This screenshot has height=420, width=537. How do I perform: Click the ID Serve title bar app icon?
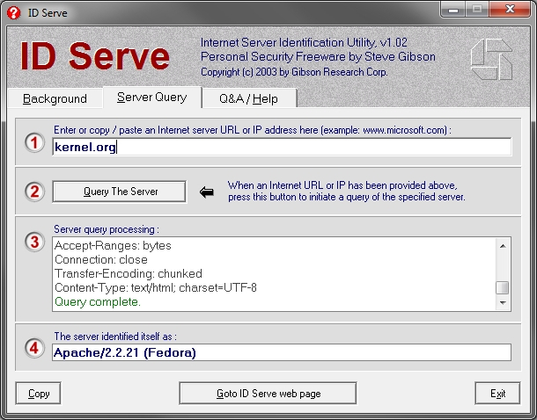(x=14, y=12)
